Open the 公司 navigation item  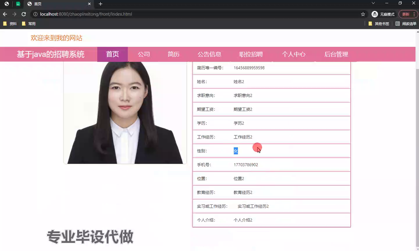(x=144, y=54)
